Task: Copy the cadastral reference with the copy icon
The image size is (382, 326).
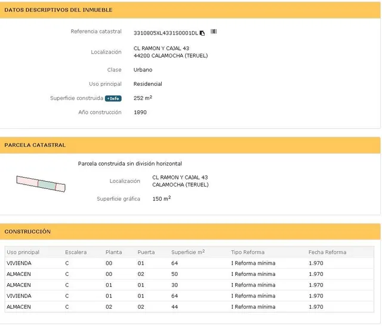Action: [202, 33]
